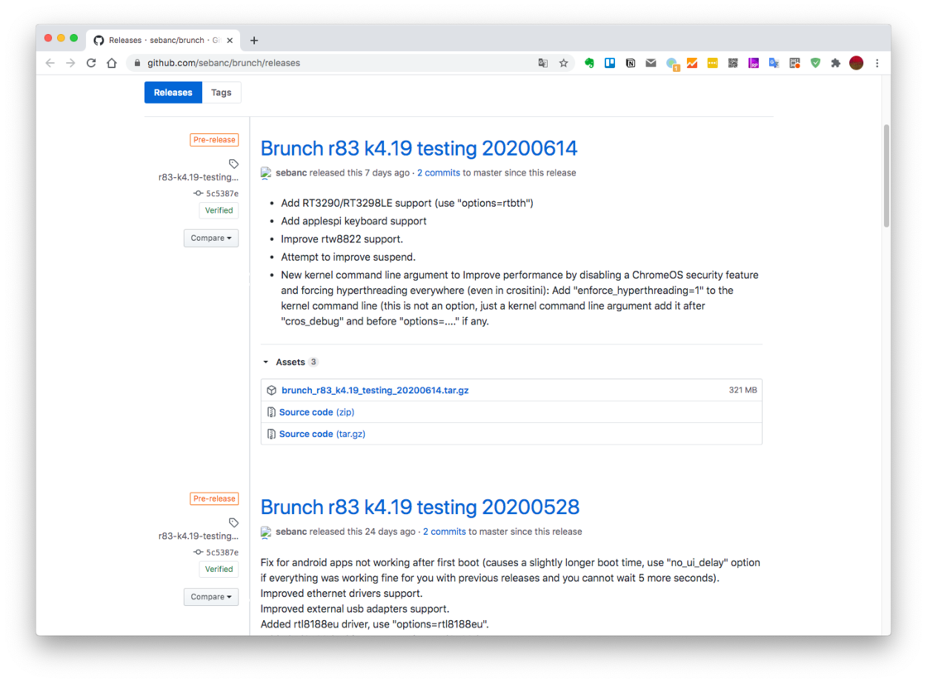Open the Chrome extensions puzzle menu
This screenshot has width=927, height=683.
(x=836, y=63)
